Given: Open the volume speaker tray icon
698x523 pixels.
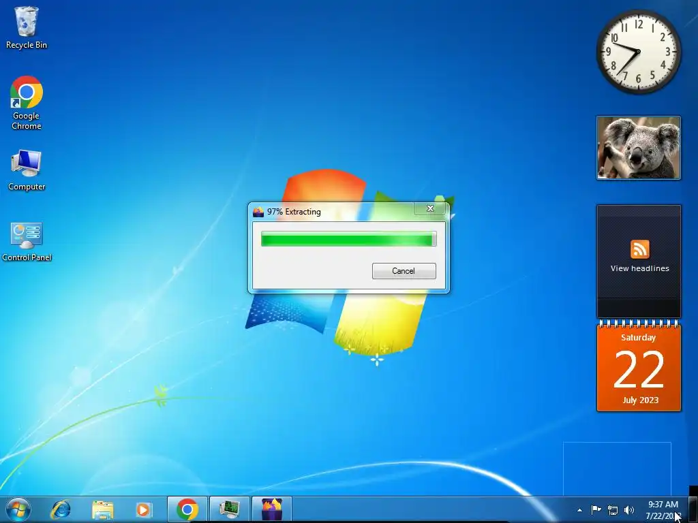Looking at the screenshot, I should pyautogui.click(x=629, y=510).
